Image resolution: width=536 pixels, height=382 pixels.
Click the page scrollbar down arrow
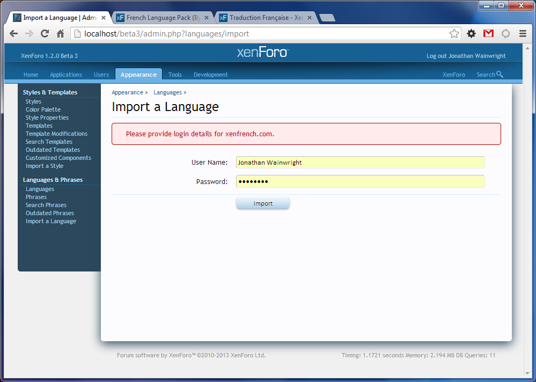point(526,373)
